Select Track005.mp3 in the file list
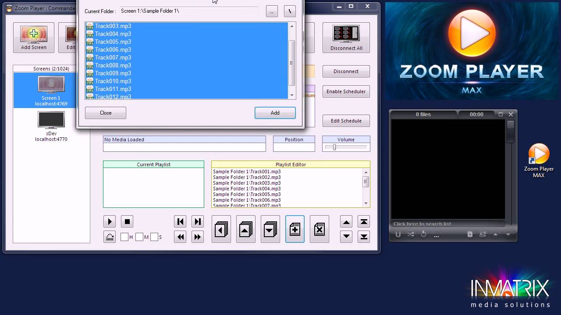 point(187,42)
